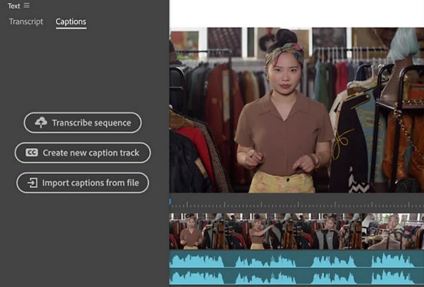
Task: Select the clip with woman pointing at rack
Action: (x=259, y=232)
